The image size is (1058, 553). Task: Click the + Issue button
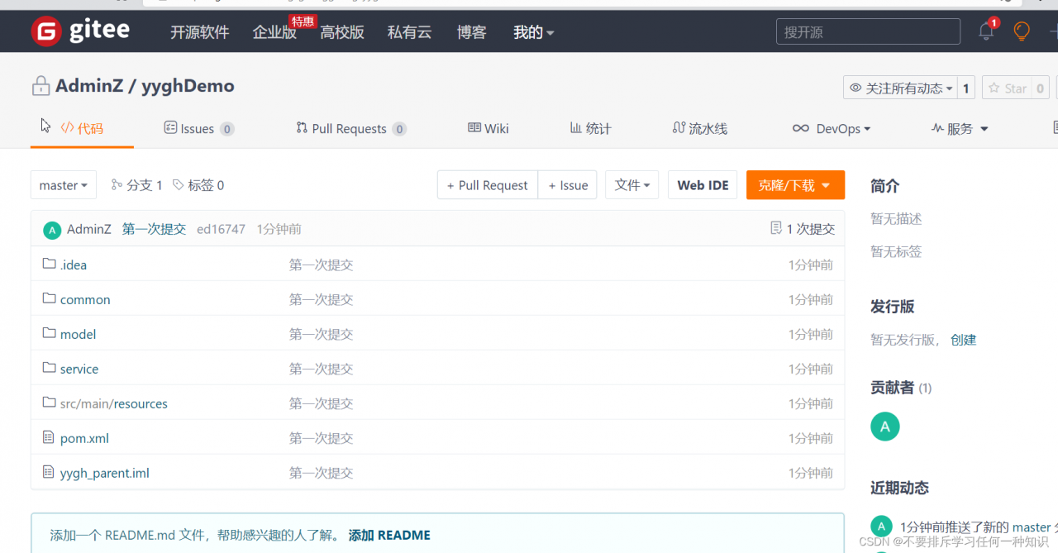pyautogui.click(x=568, y=185)
